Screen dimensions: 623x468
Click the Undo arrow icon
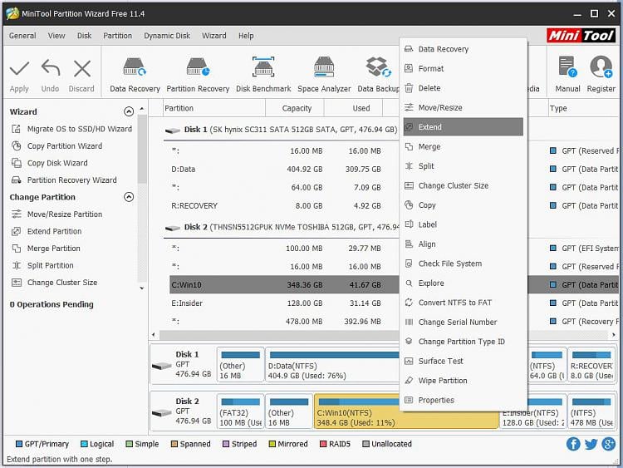point(51,67)
